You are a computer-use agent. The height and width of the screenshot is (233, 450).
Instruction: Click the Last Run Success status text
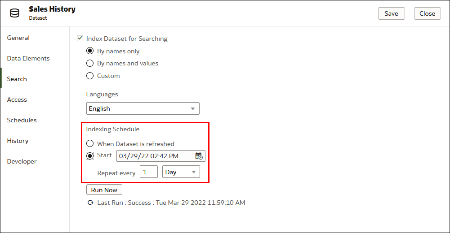pyautogui.click(x=171, y=203)
